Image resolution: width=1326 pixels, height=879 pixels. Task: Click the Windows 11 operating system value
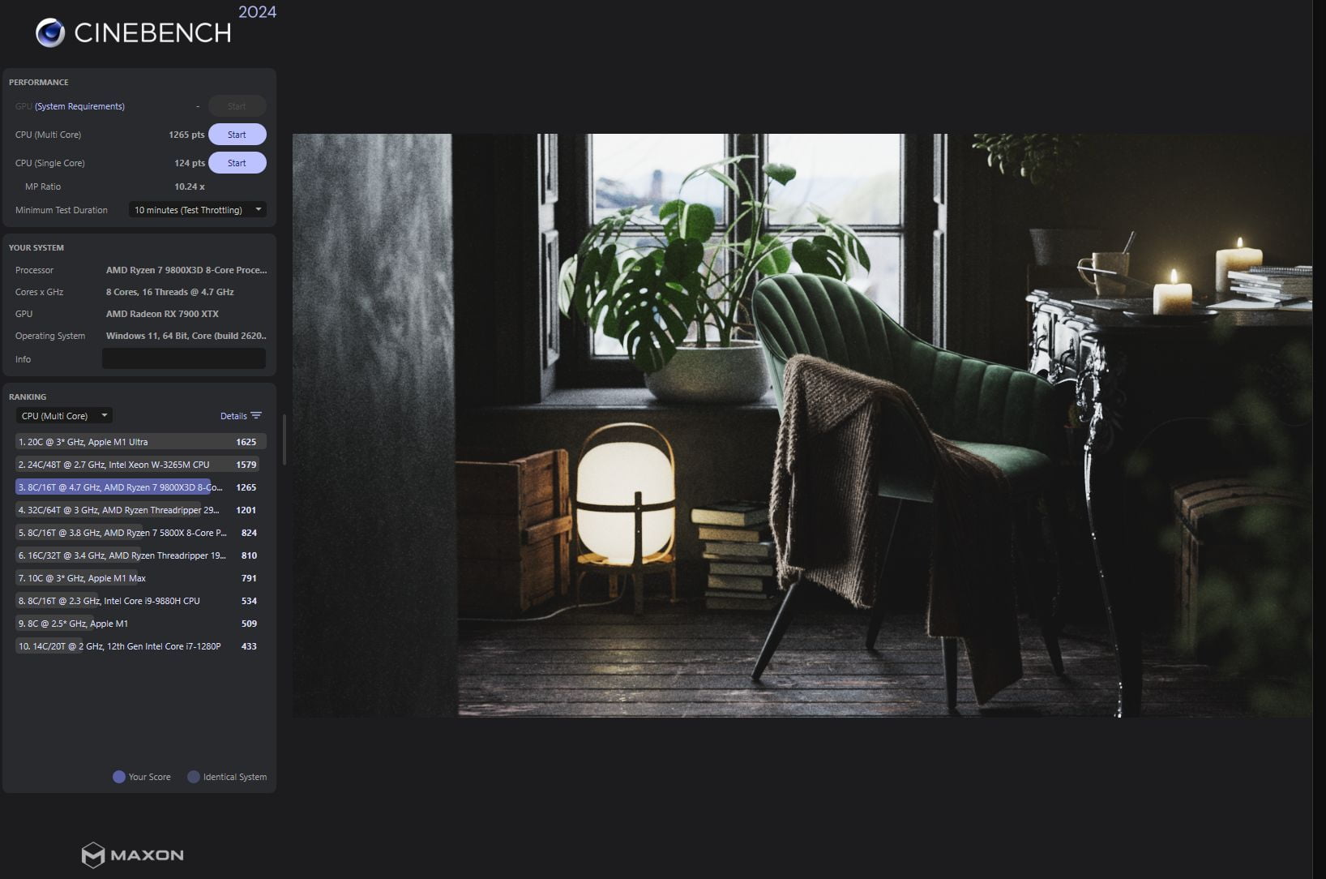(x=186, y=336)
